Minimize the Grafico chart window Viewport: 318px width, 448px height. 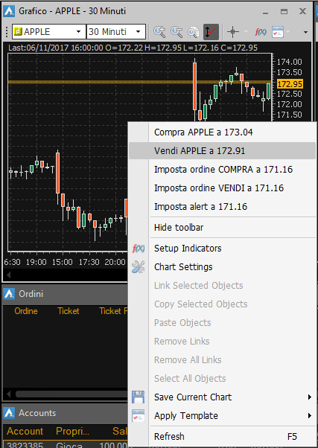pos(266,13)
